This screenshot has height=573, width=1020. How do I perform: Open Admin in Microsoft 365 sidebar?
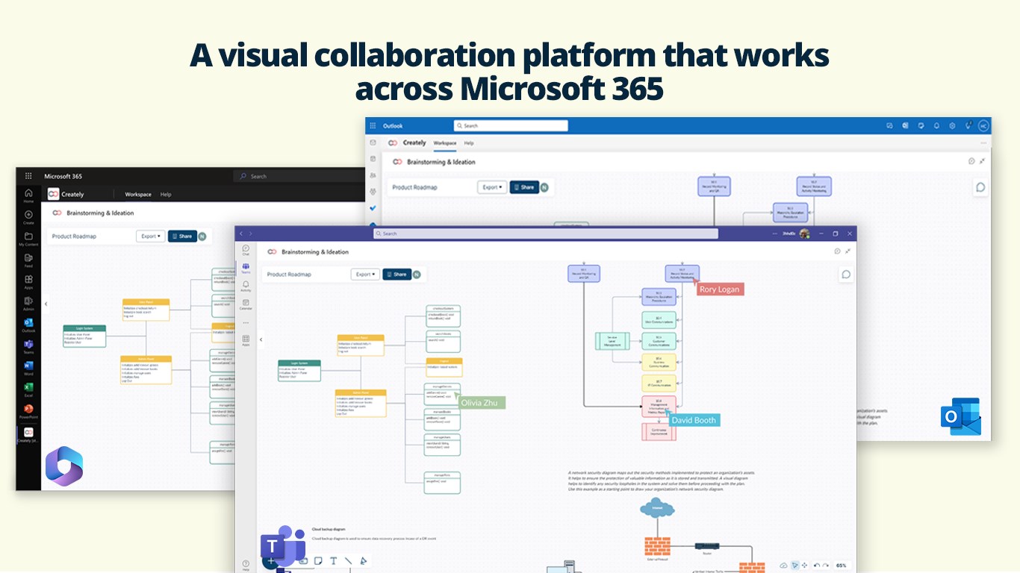(28, 304)
